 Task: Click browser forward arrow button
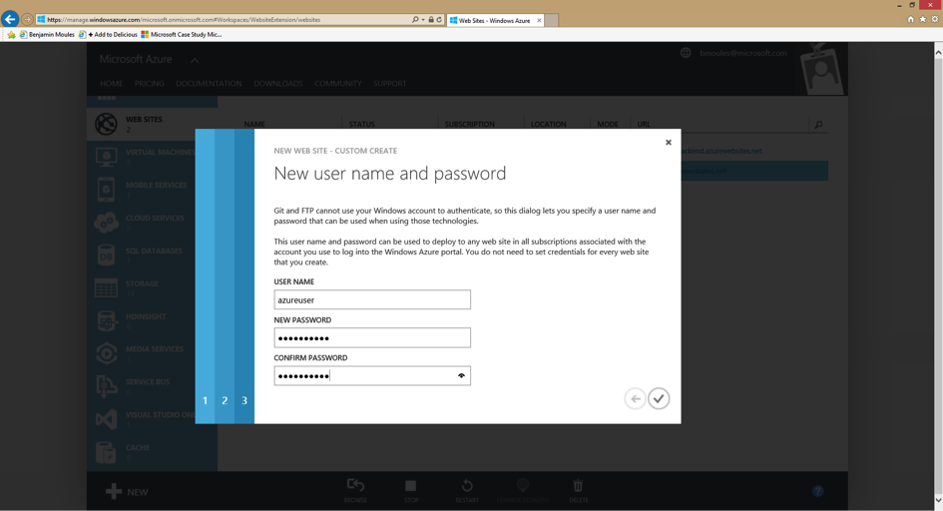[27, 20]
